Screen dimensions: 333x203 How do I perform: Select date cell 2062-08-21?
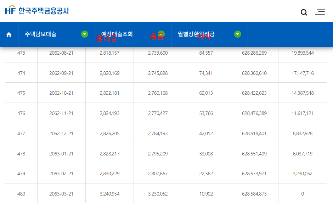[x=61, y=53]
